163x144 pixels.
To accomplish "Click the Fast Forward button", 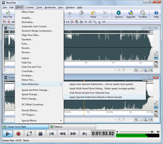I will (x=73, y=134).
